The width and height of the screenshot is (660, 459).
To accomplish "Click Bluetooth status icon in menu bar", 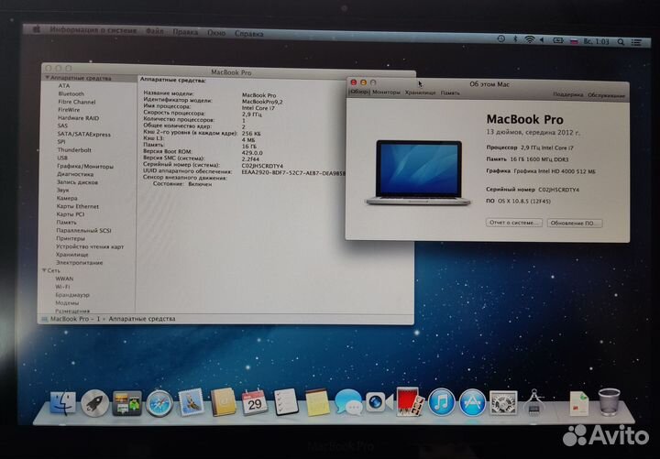I will 515,39.
